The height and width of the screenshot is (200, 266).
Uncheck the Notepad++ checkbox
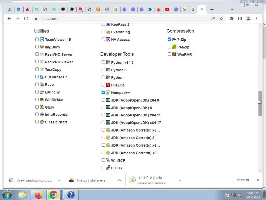coord(103,92)
